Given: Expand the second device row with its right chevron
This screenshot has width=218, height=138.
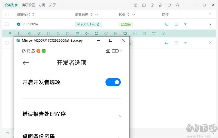Looking at the screenshot, I should pyautogui.click(x=210, y=42).
